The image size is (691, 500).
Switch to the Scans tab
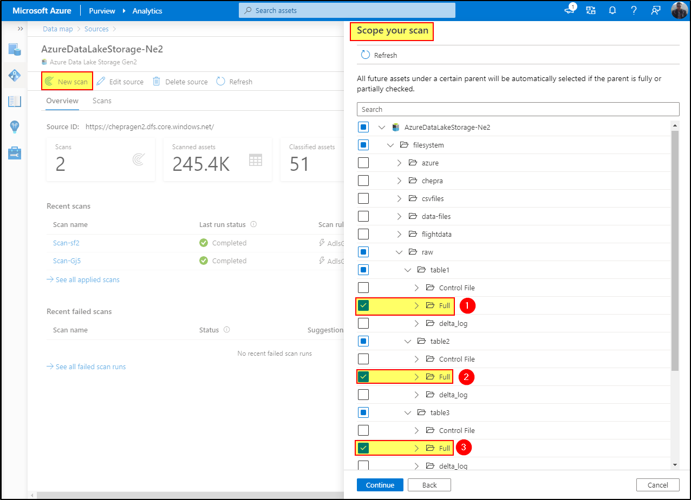[102, 100]
